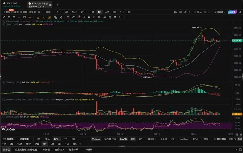The height and width of the screenshot is (153, 243).
Task: Select the 4时 timeframe in top bar
Action: tap(107, 12)
